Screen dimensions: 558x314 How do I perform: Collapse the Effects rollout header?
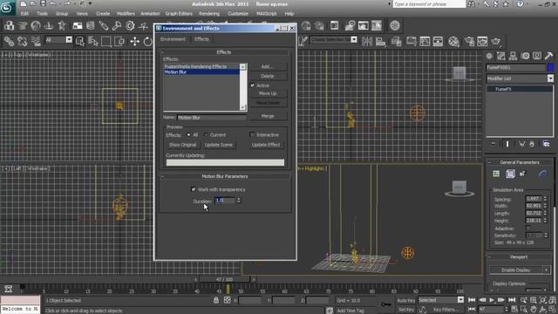point(224,52)
